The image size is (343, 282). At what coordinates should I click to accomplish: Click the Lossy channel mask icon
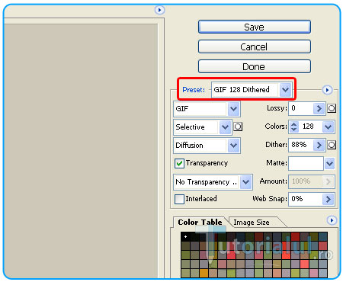tap(332, 108)
